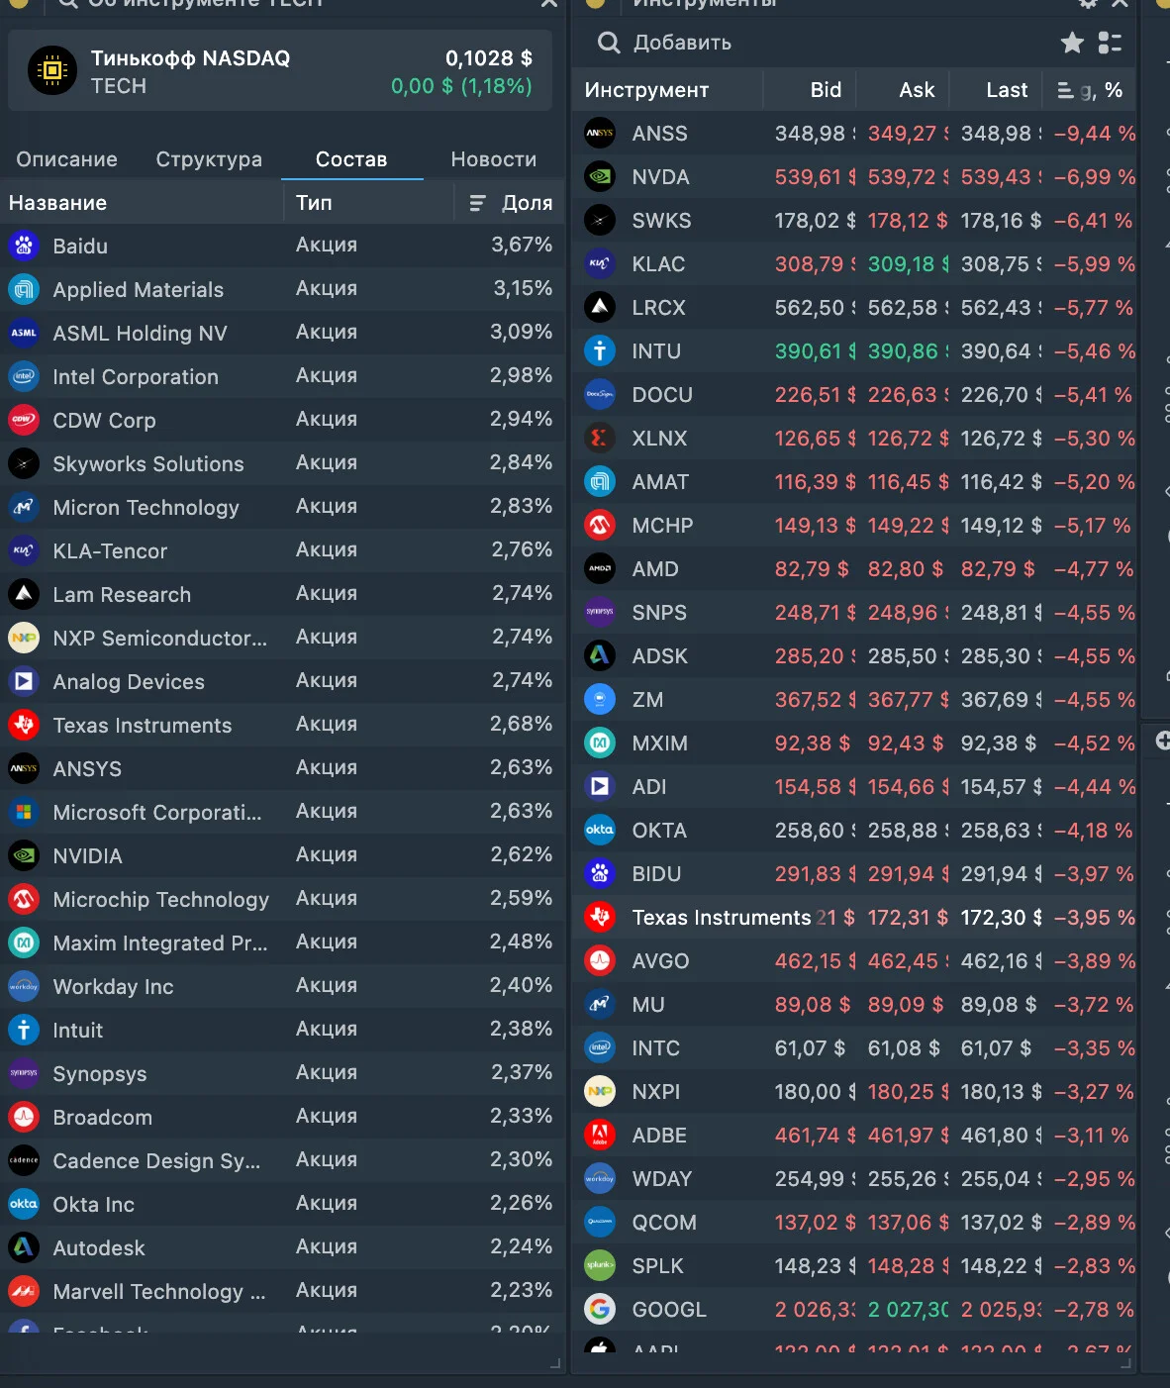The width and height of the screenshot is (1170, 1388).
Task: Select the Maxim Integrated row
Action: (x=282, y=942)
